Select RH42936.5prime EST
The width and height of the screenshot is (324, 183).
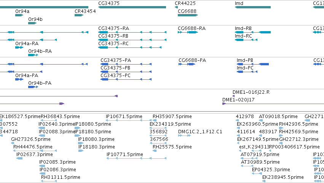pos(281,128)
